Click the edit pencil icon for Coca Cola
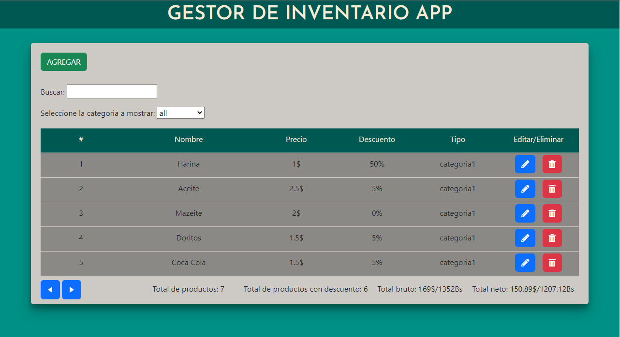This screenshot has width=620, height=337. (x=525, y=263)
